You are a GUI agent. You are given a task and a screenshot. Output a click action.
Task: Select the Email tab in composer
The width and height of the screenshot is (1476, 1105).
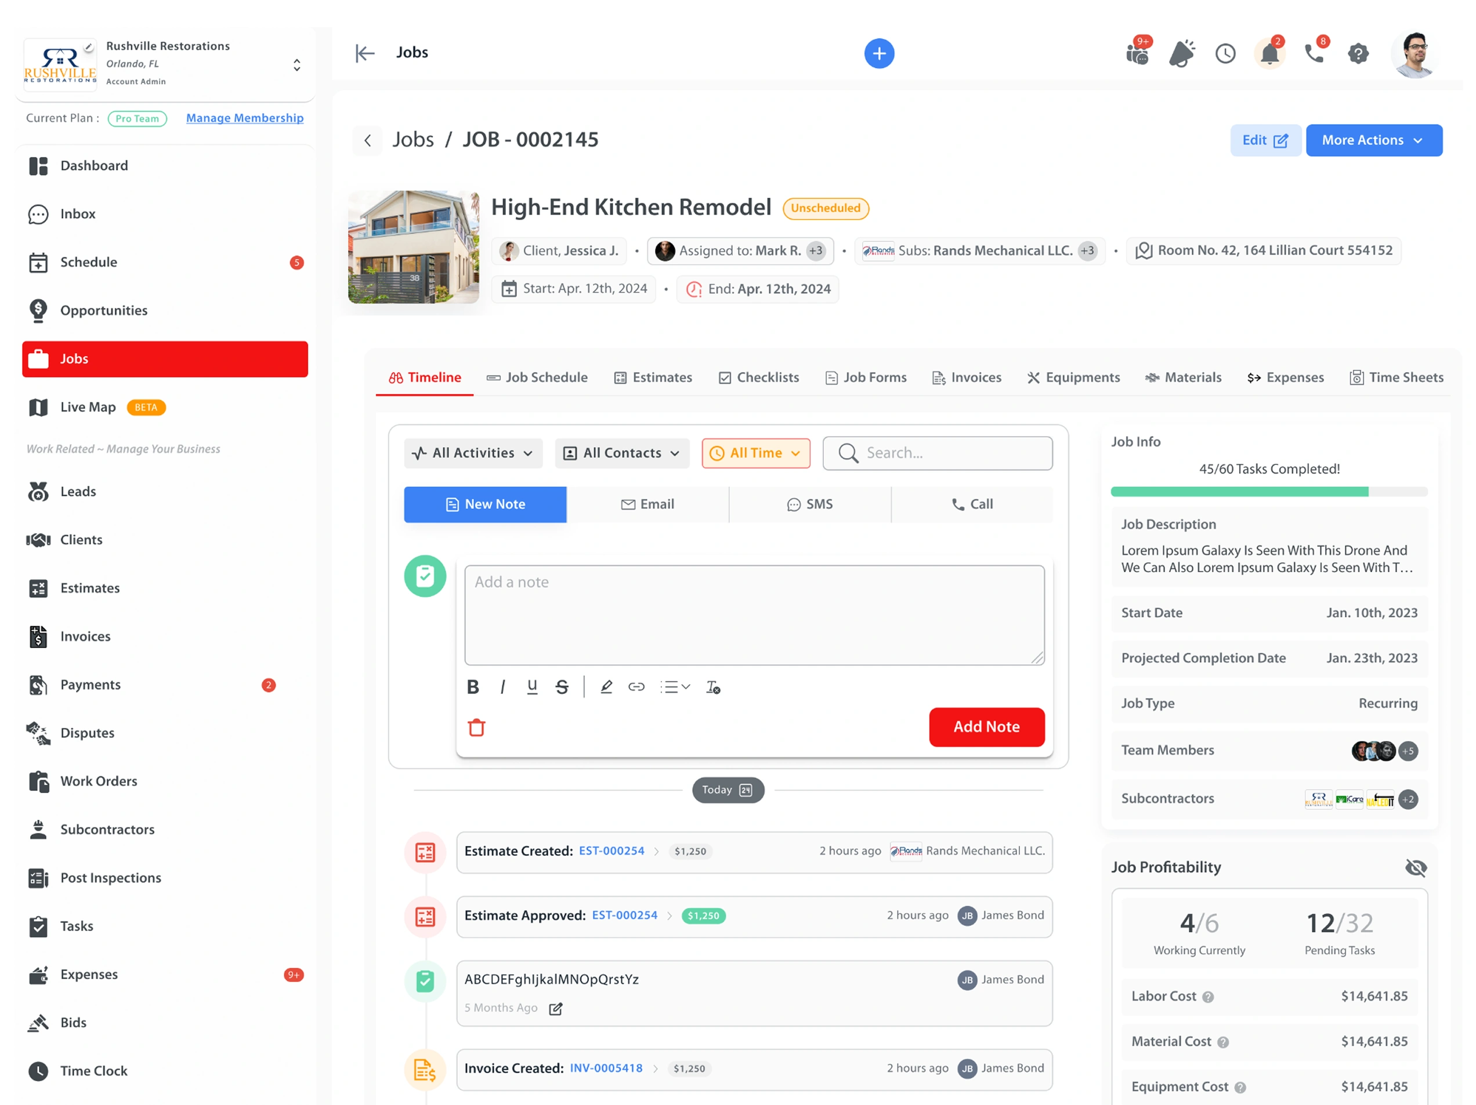pos(647,504)
